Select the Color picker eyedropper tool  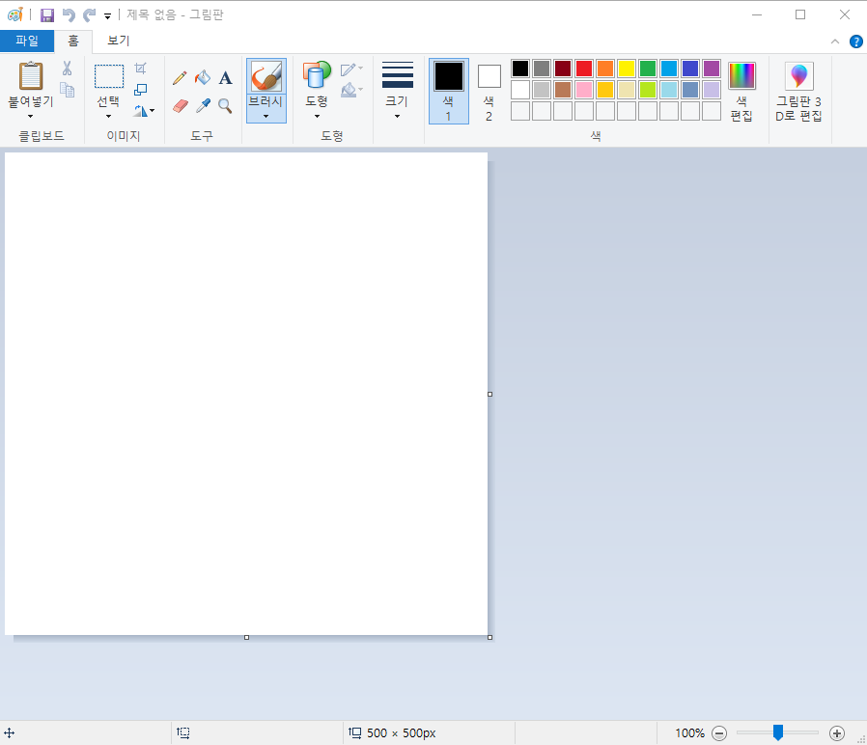click(x=203, y=105)
